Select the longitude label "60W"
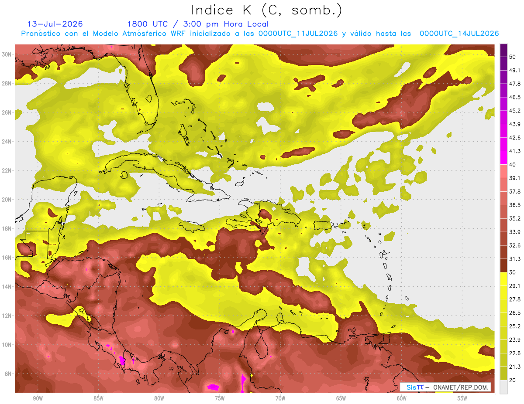Image resolution: width=524 pixels, height=404 pixels. [402, 398]
